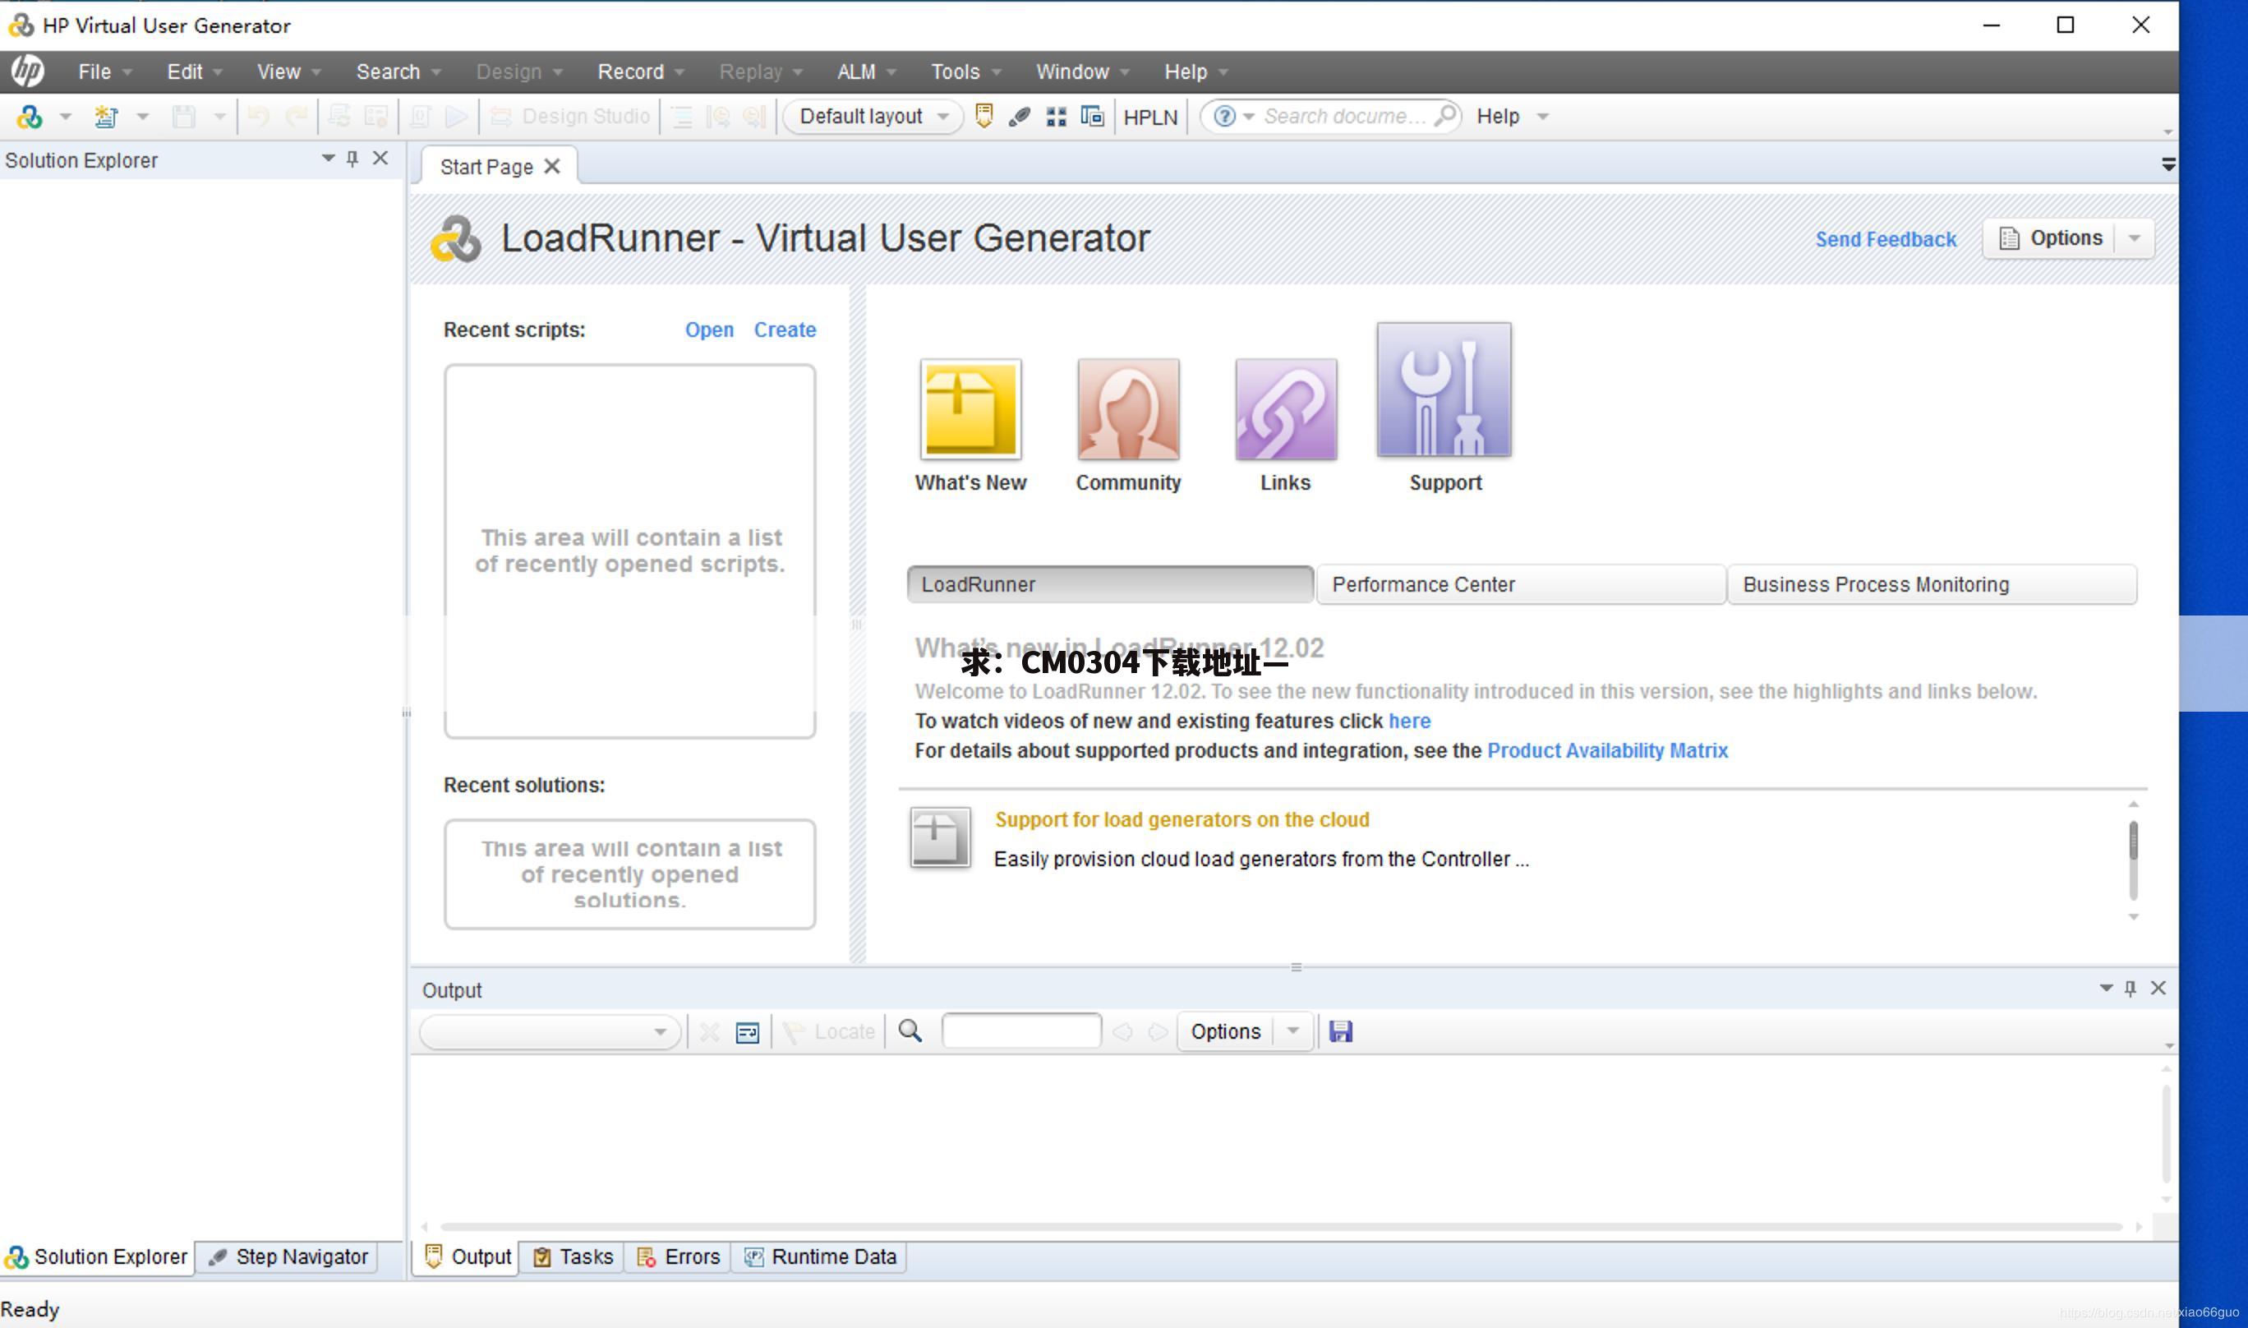Open Output panel position dropdown arrow
The height and width of the screenshot is (1328, 2248).
click(x=2106, y=988)
